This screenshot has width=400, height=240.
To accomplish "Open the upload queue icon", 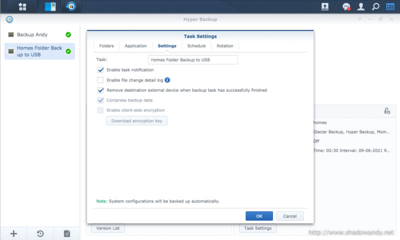I will (324, 6).
